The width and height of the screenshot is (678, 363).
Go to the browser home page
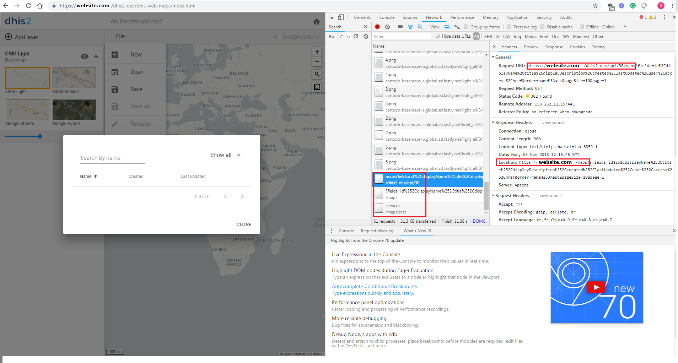click(x=40, y=6)
